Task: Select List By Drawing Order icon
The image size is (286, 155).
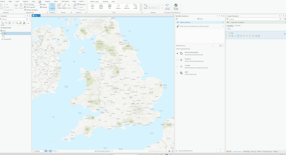Action: coord(3,23)
